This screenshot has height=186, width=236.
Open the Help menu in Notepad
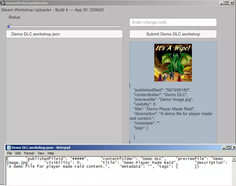click(x=51, y=153)
